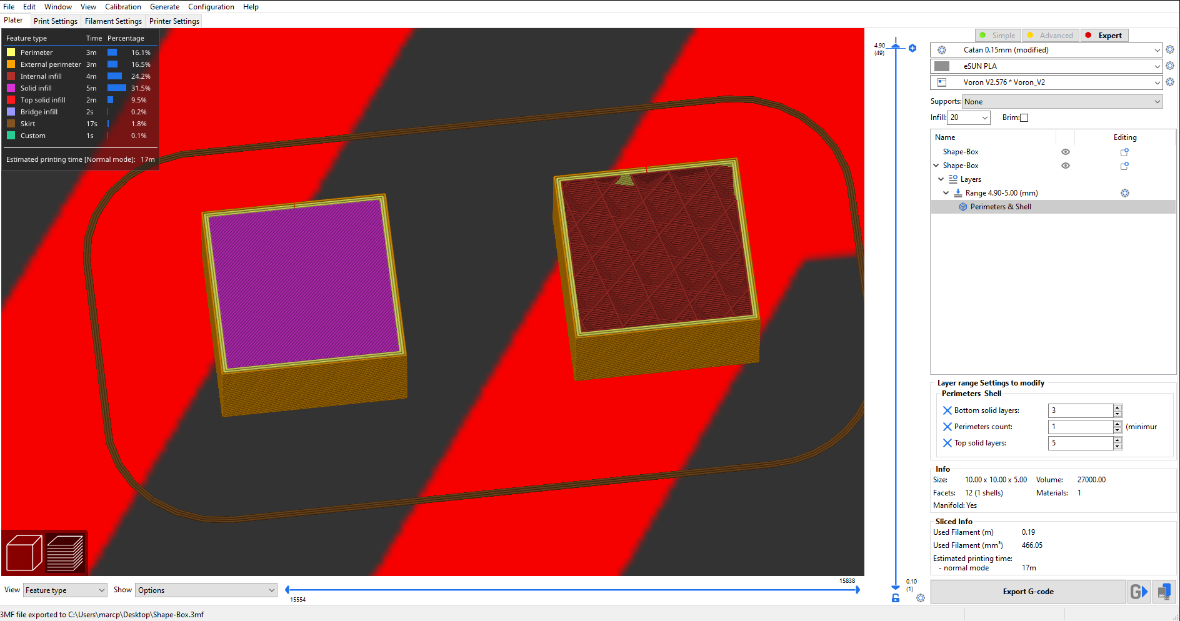Edit second Shape-Box object icon
This screenshot has width=1180, height=621.
coord(1124,166)
